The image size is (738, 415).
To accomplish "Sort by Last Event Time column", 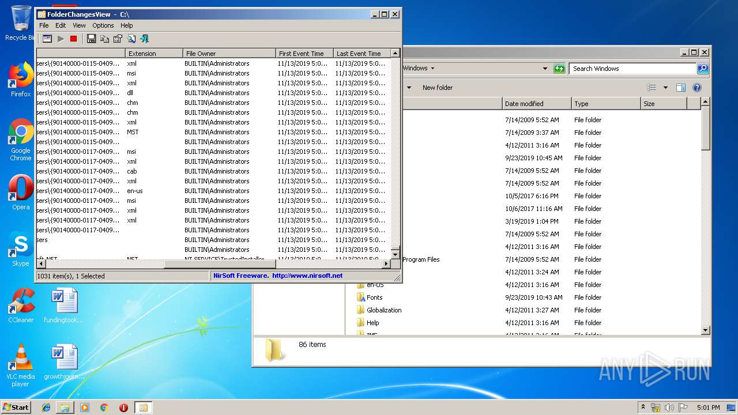I will tap(362, 54).
